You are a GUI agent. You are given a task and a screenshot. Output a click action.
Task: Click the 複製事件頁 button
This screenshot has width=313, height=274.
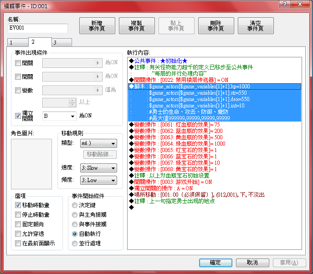click(x=137, y=26)
